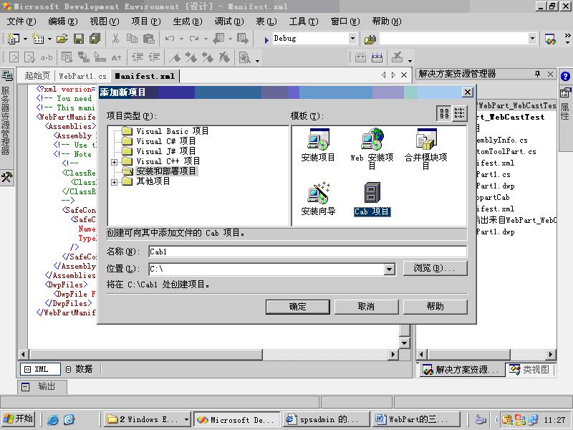The image size is (573, 430).
Task: Switch templates to small icons list view
Action: pyautogui.click(x=459, y=114)
